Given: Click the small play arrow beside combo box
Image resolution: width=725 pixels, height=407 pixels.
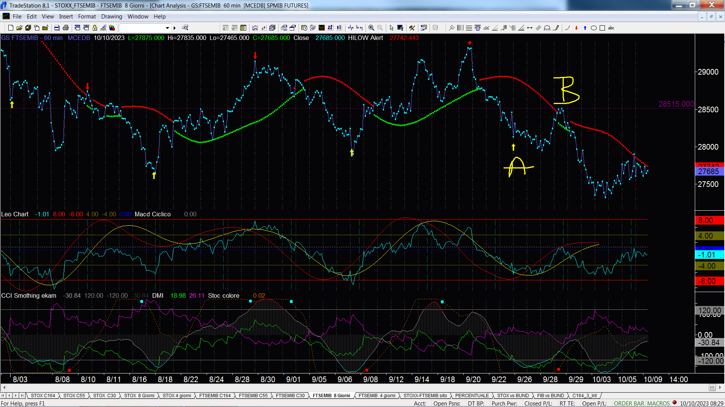Looking at the screenshot, I should click(175, 28).
